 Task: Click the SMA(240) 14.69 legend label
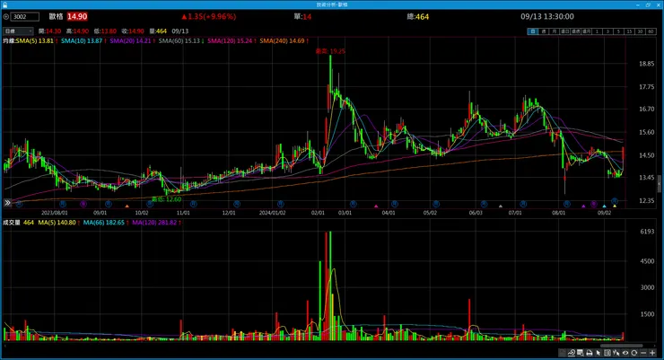[x=282, y=40]
